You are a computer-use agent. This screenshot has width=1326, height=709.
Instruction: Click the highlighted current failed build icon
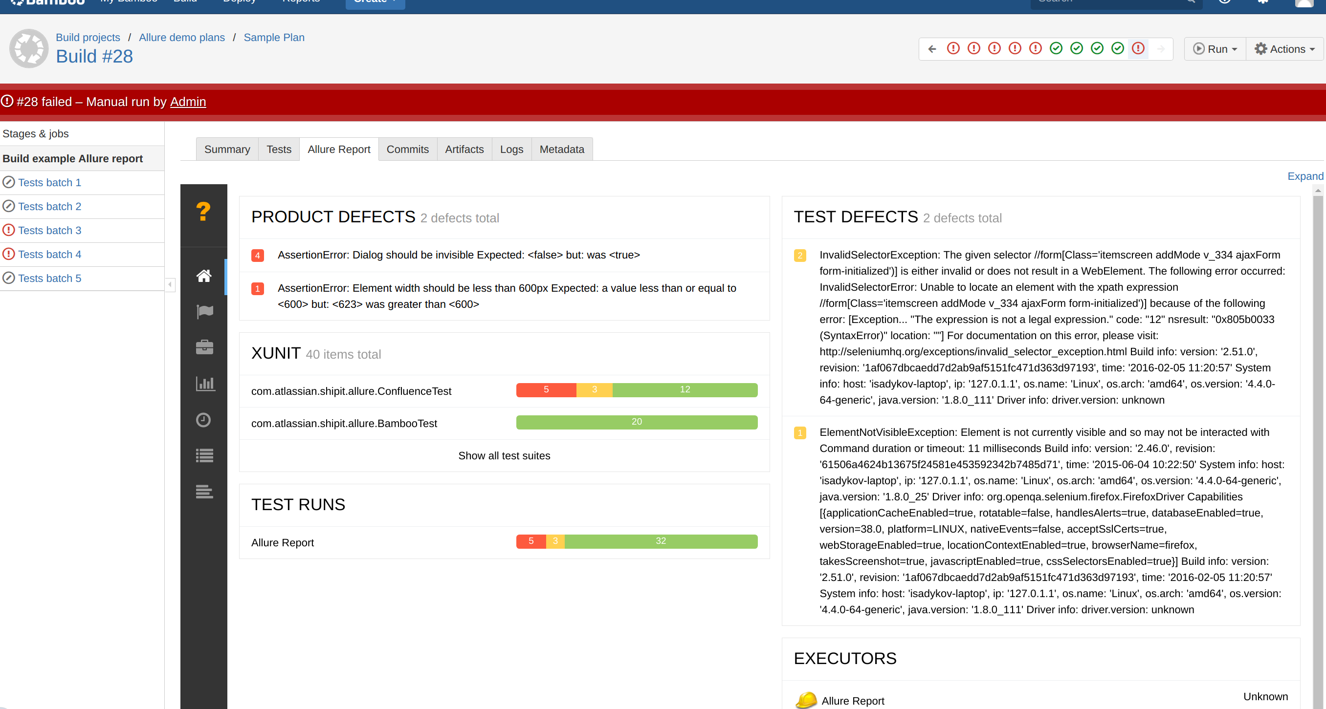pyautogui.click(x=1138, y=48)
